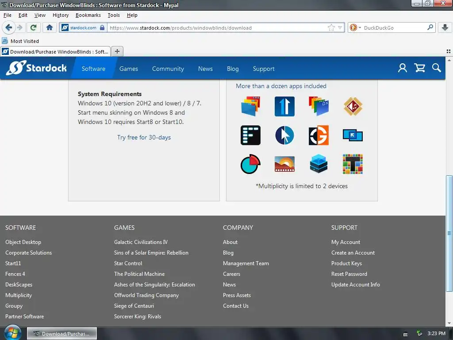Open the History menu

click(x=61, y=15)
